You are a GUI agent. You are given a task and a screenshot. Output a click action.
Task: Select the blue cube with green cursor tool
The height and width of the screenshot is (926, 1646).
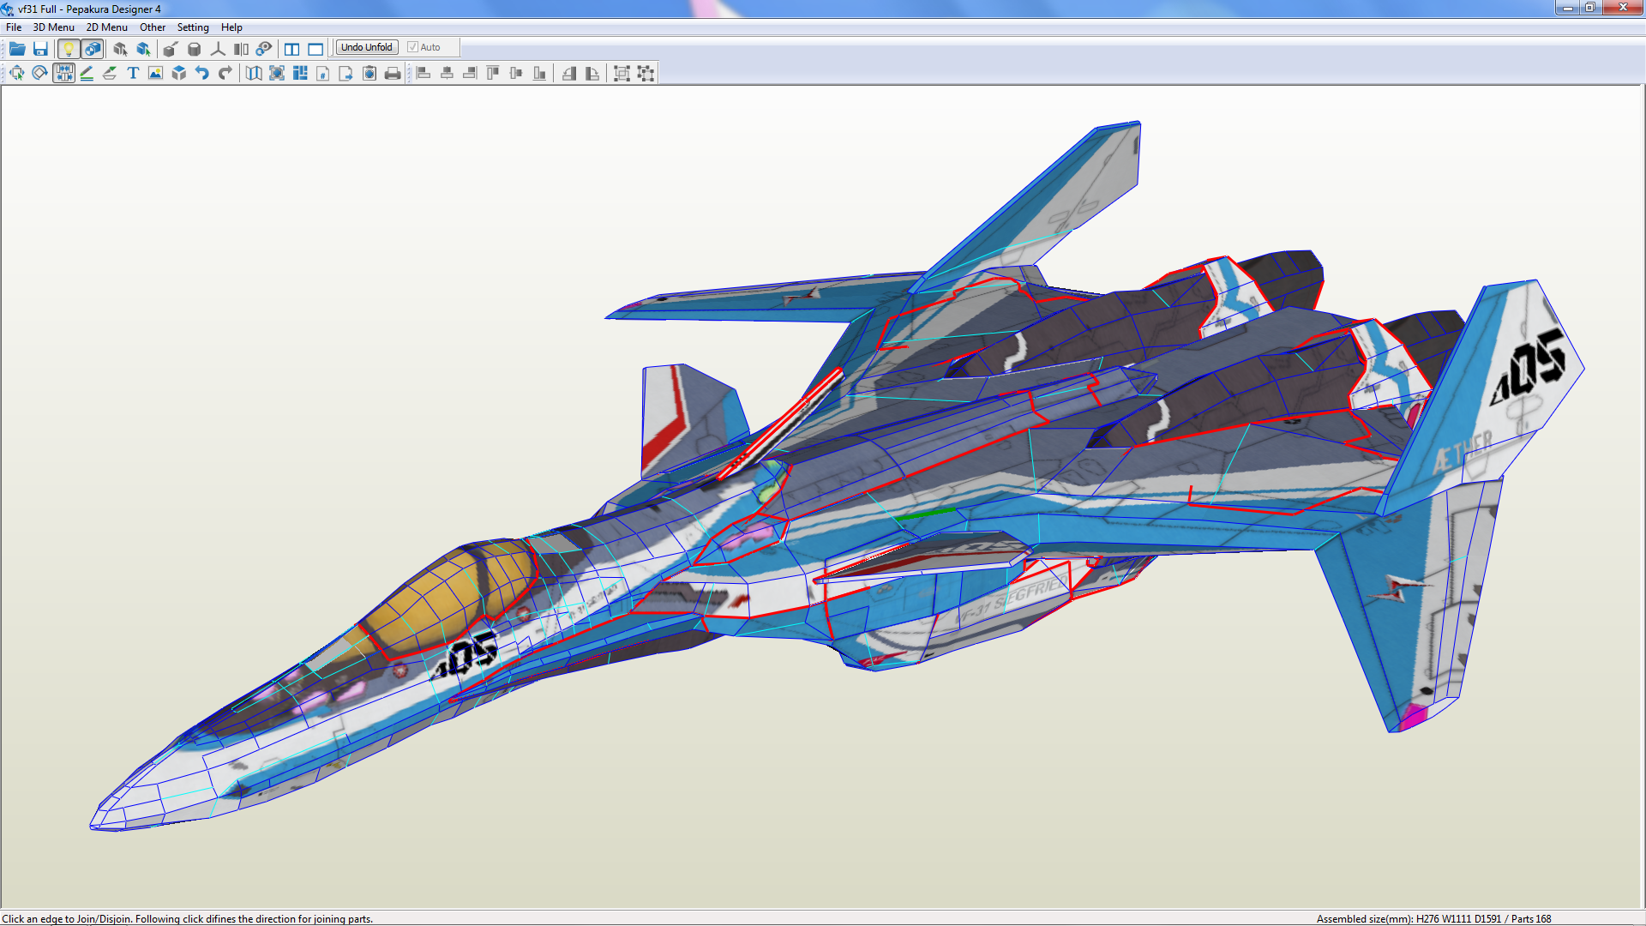tap(143, 49)
